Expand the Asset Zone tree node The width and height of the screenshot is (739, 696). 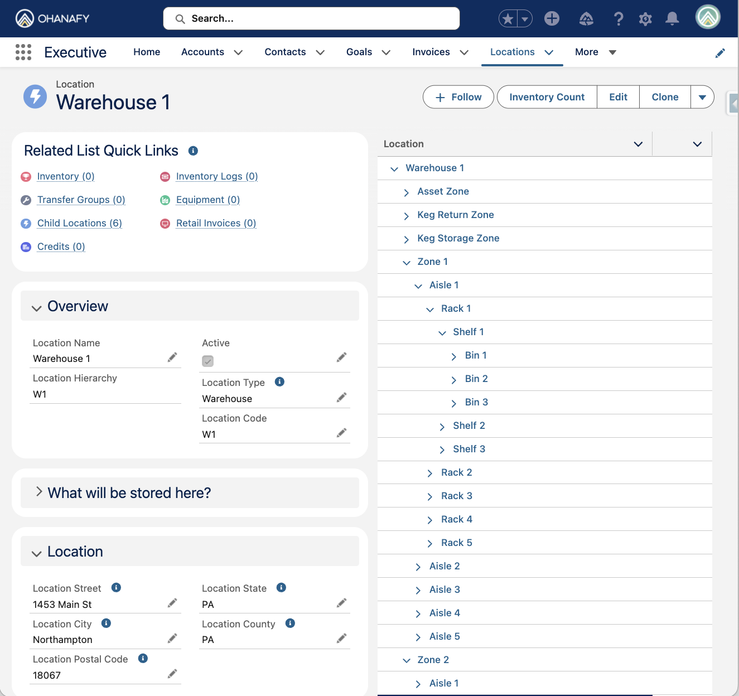click(407, 192)
